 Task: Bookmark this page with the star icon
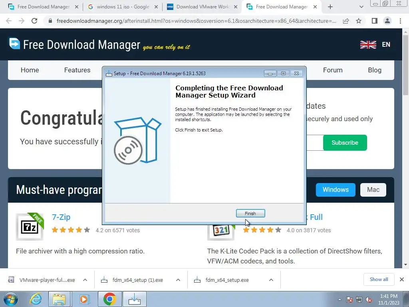(359, 21)
